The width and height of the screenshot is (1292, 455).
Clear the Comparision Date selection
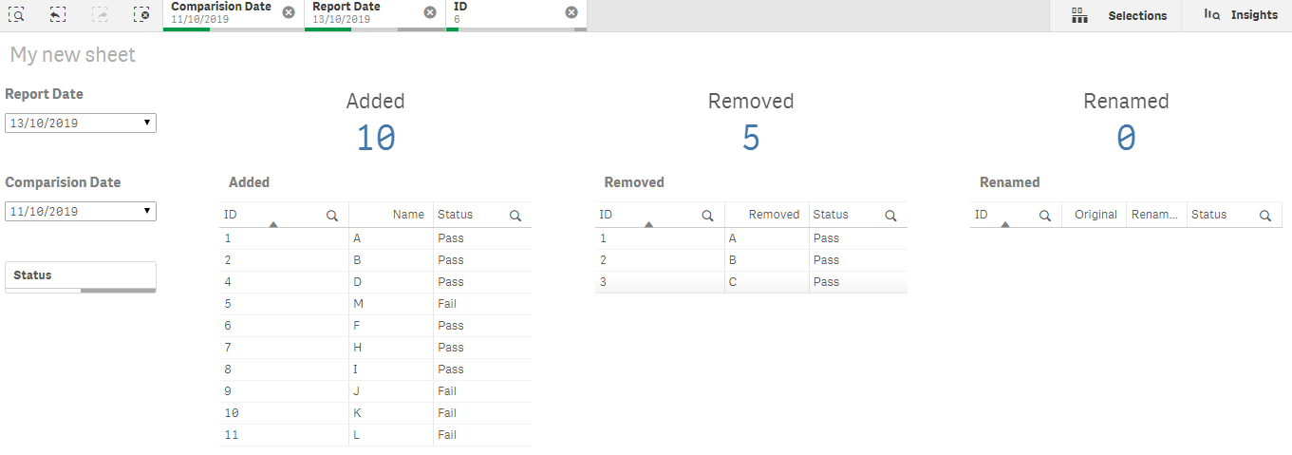[x=289, y=12]
